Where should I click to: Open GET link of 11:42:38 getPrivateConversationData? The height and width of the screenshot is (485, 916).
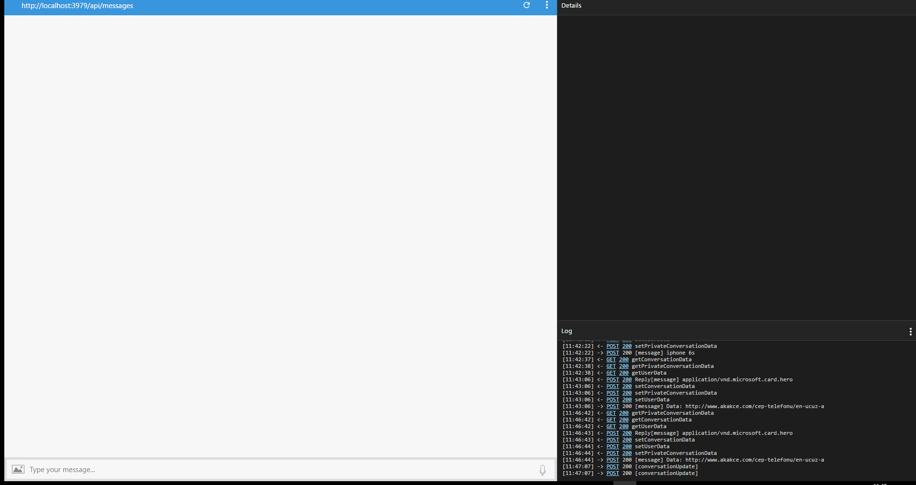pos(611,366)
